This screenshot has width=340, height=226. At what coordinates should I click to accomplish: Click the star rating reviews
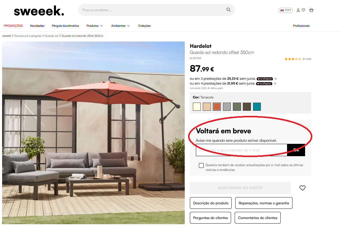(298, 59)
